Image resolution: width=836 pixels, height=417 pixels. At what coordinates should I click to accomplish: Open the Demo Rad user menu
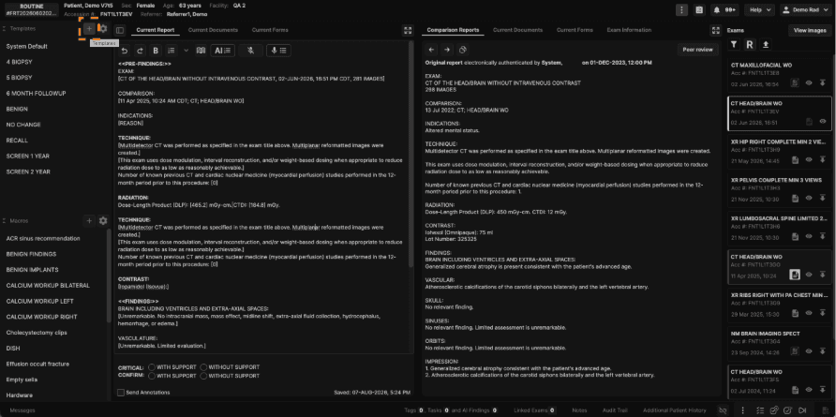(807, 9)
